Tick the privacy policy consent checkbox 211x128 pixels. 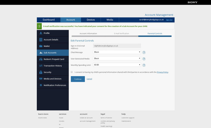click(x=72, y=72)
